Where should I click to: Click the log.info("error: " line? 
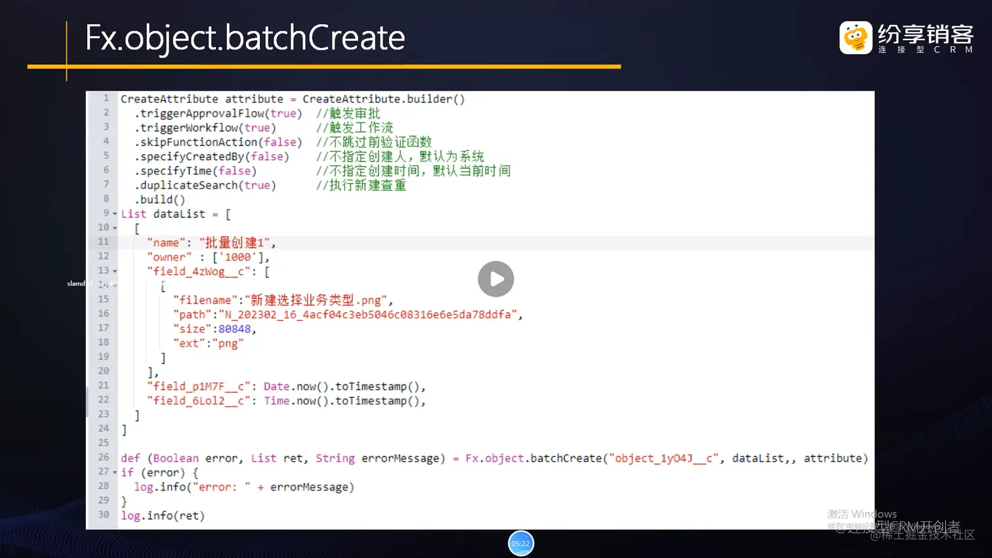pos(244,487)
